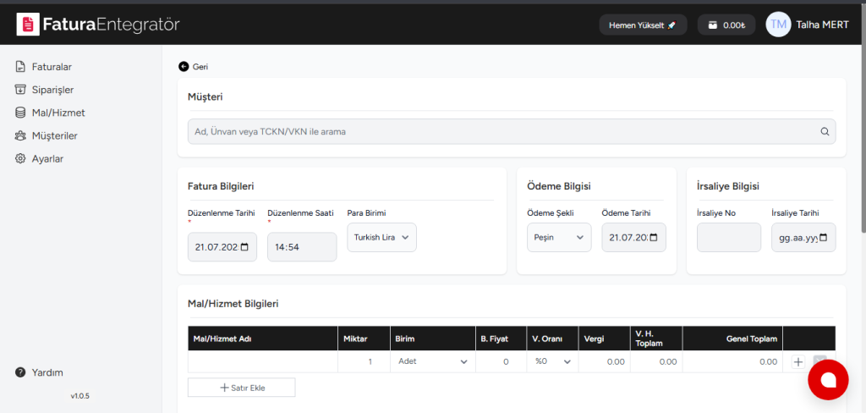
Task: Expand the Birim Adet dropdown
Action: pyautogui.click(x=430, y=362)
